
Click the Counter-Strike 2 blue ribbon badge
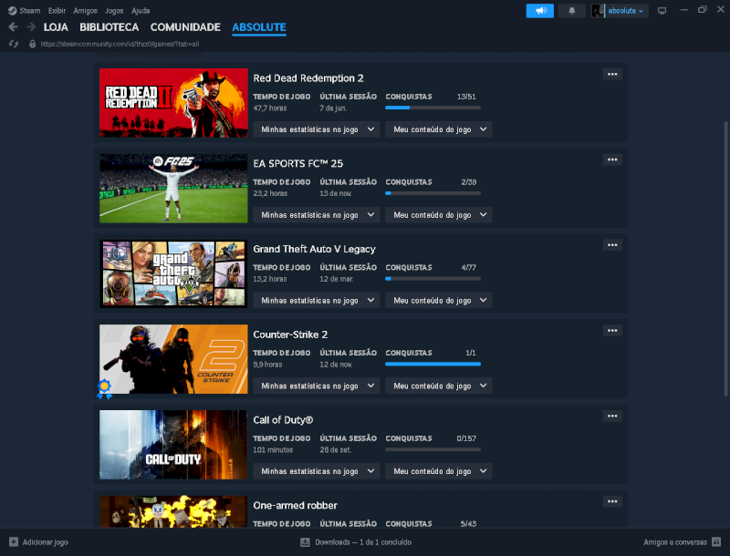point(105,389)
